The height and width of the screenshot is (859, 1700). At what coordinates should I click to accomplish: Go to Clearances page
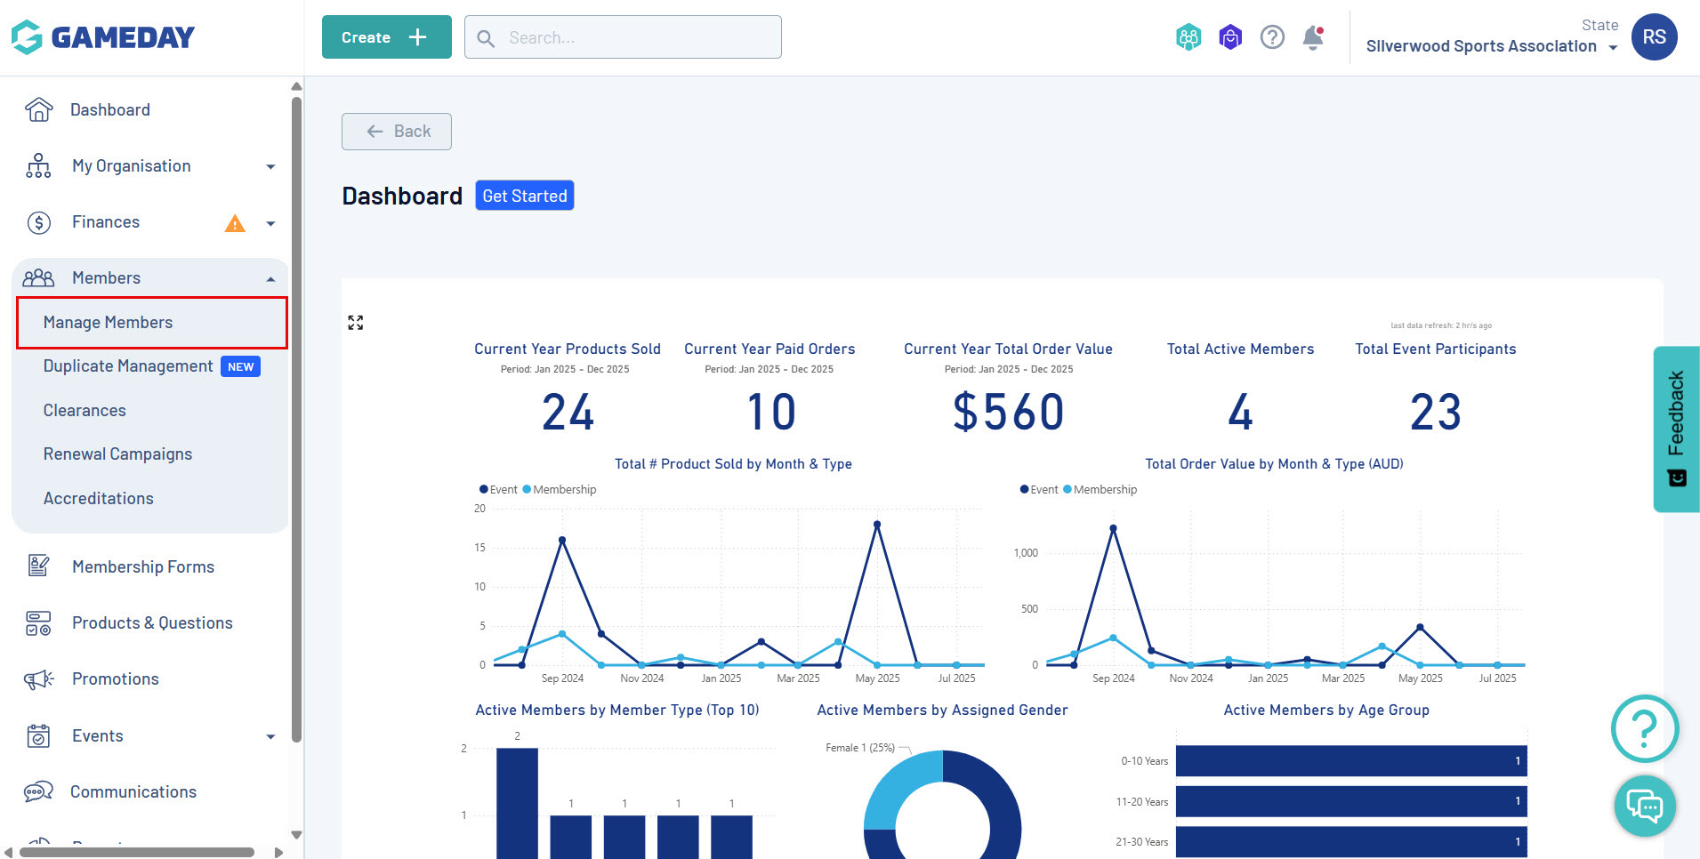click(85, 411)
